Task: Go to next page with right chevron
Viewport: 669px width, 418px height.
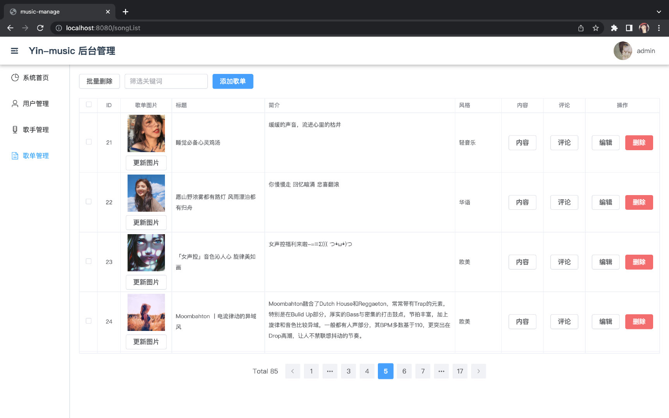Action: 479,371
